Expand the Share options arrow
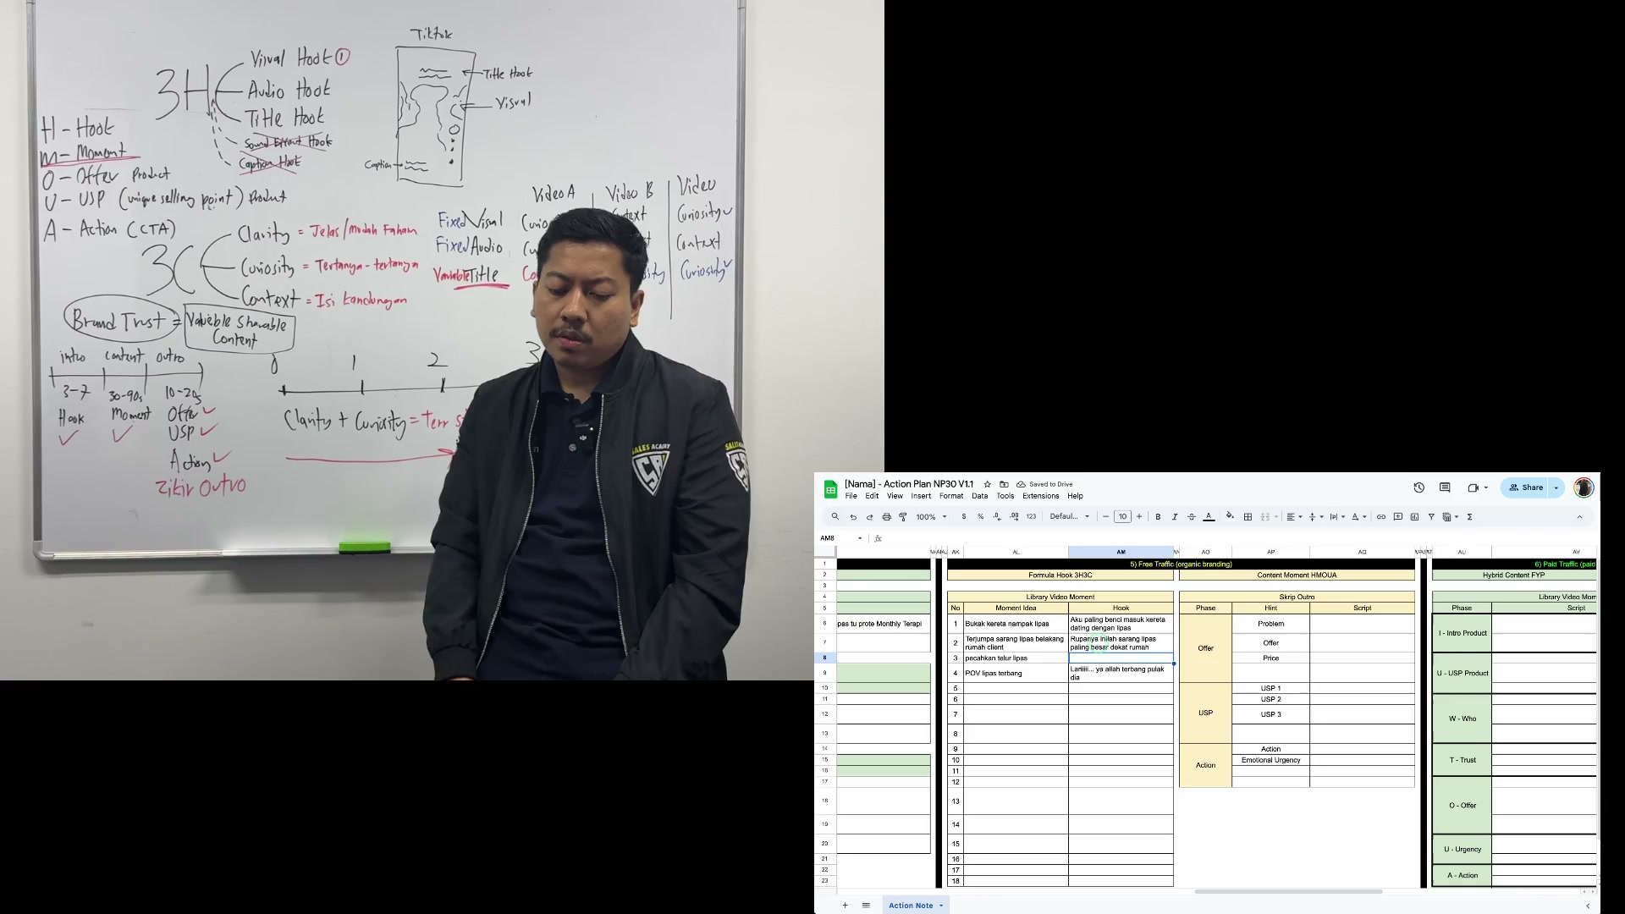This screenshot has height=914, width=1625. click(x=1556, y=487)
